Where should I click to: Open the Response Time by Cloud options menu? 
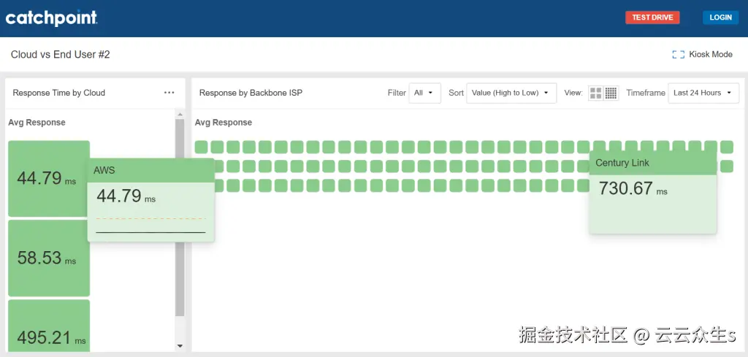click(169, 93)
